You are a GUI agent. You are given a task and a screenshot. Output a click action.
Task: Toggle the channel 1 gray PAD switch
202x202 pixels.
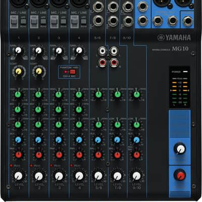[14, 22]
